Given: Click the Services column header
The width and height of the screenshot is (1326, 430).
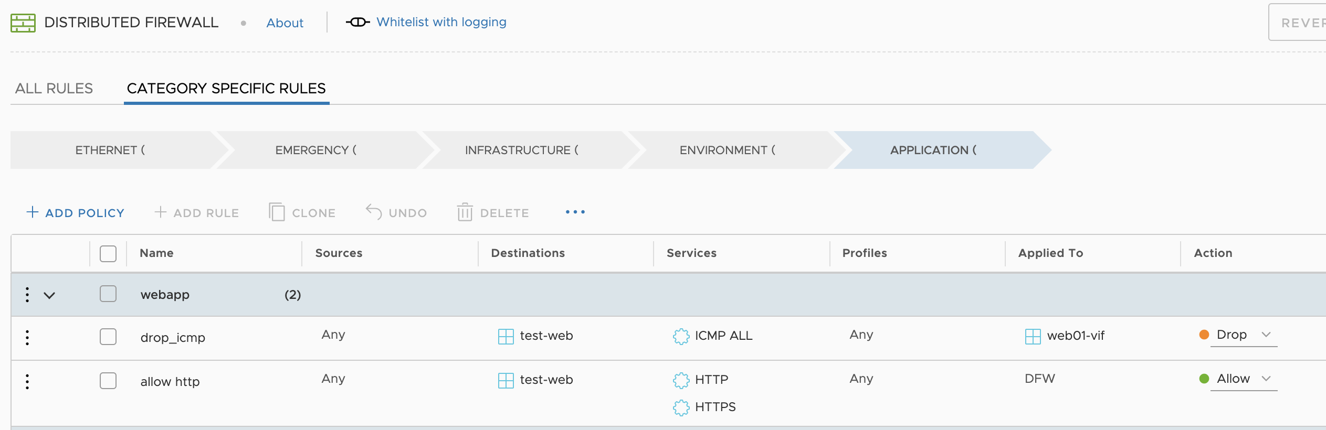Looking at the screenshot, I should 691,253.
